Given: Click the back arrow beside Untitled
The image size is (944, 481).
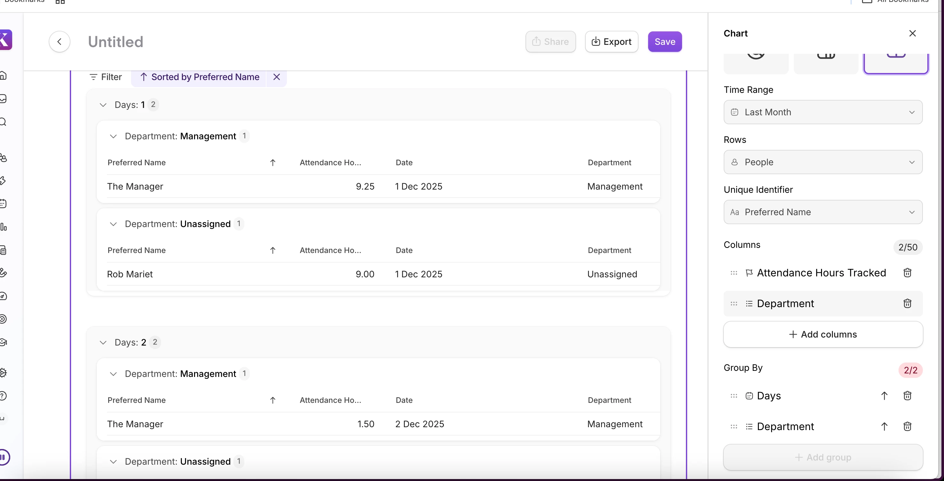Looking at the screenshot, I should point(59,42).
